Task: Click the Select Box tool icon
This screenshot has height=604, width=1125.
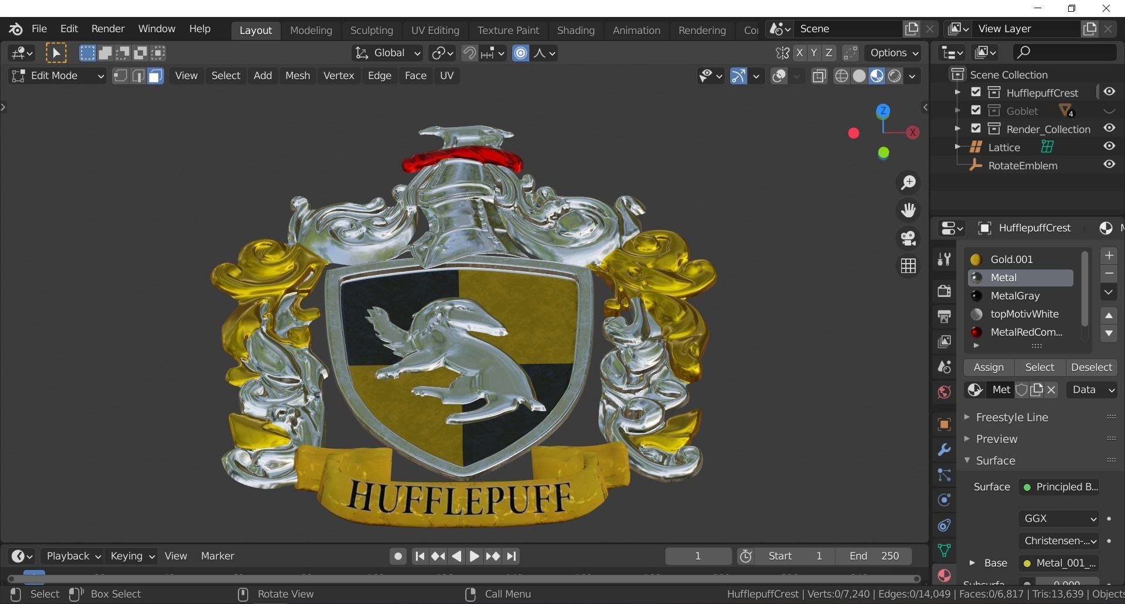Action: point(56,53)
